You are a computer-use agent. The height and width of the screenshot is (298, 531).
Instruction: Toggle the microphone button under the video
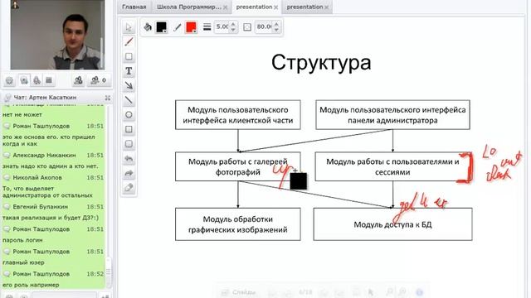click(37, 80)
